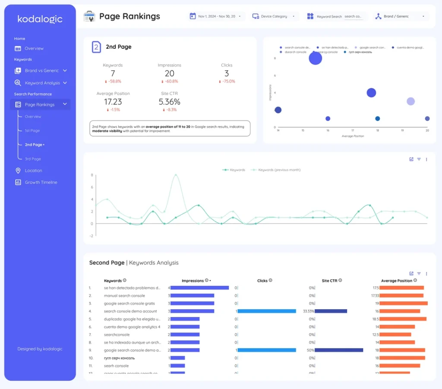Viewport: 442px width, 389px height.
Task: Open the chart-type icon on Keywords Analysis table
Action: point(411,273)
